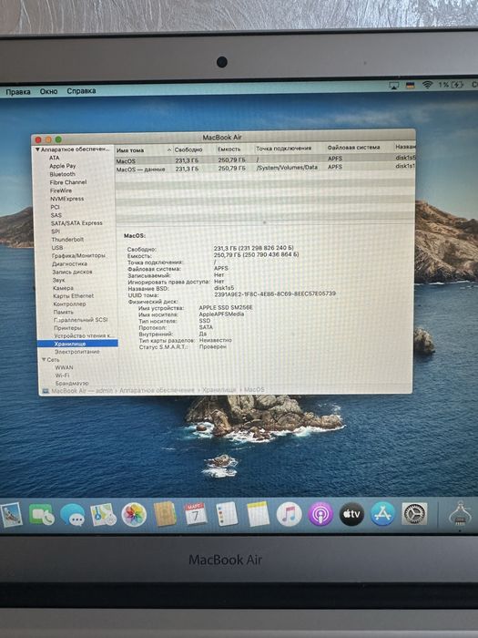Select PCI in the sidebar
478x638 pixels.
point(55,207)
